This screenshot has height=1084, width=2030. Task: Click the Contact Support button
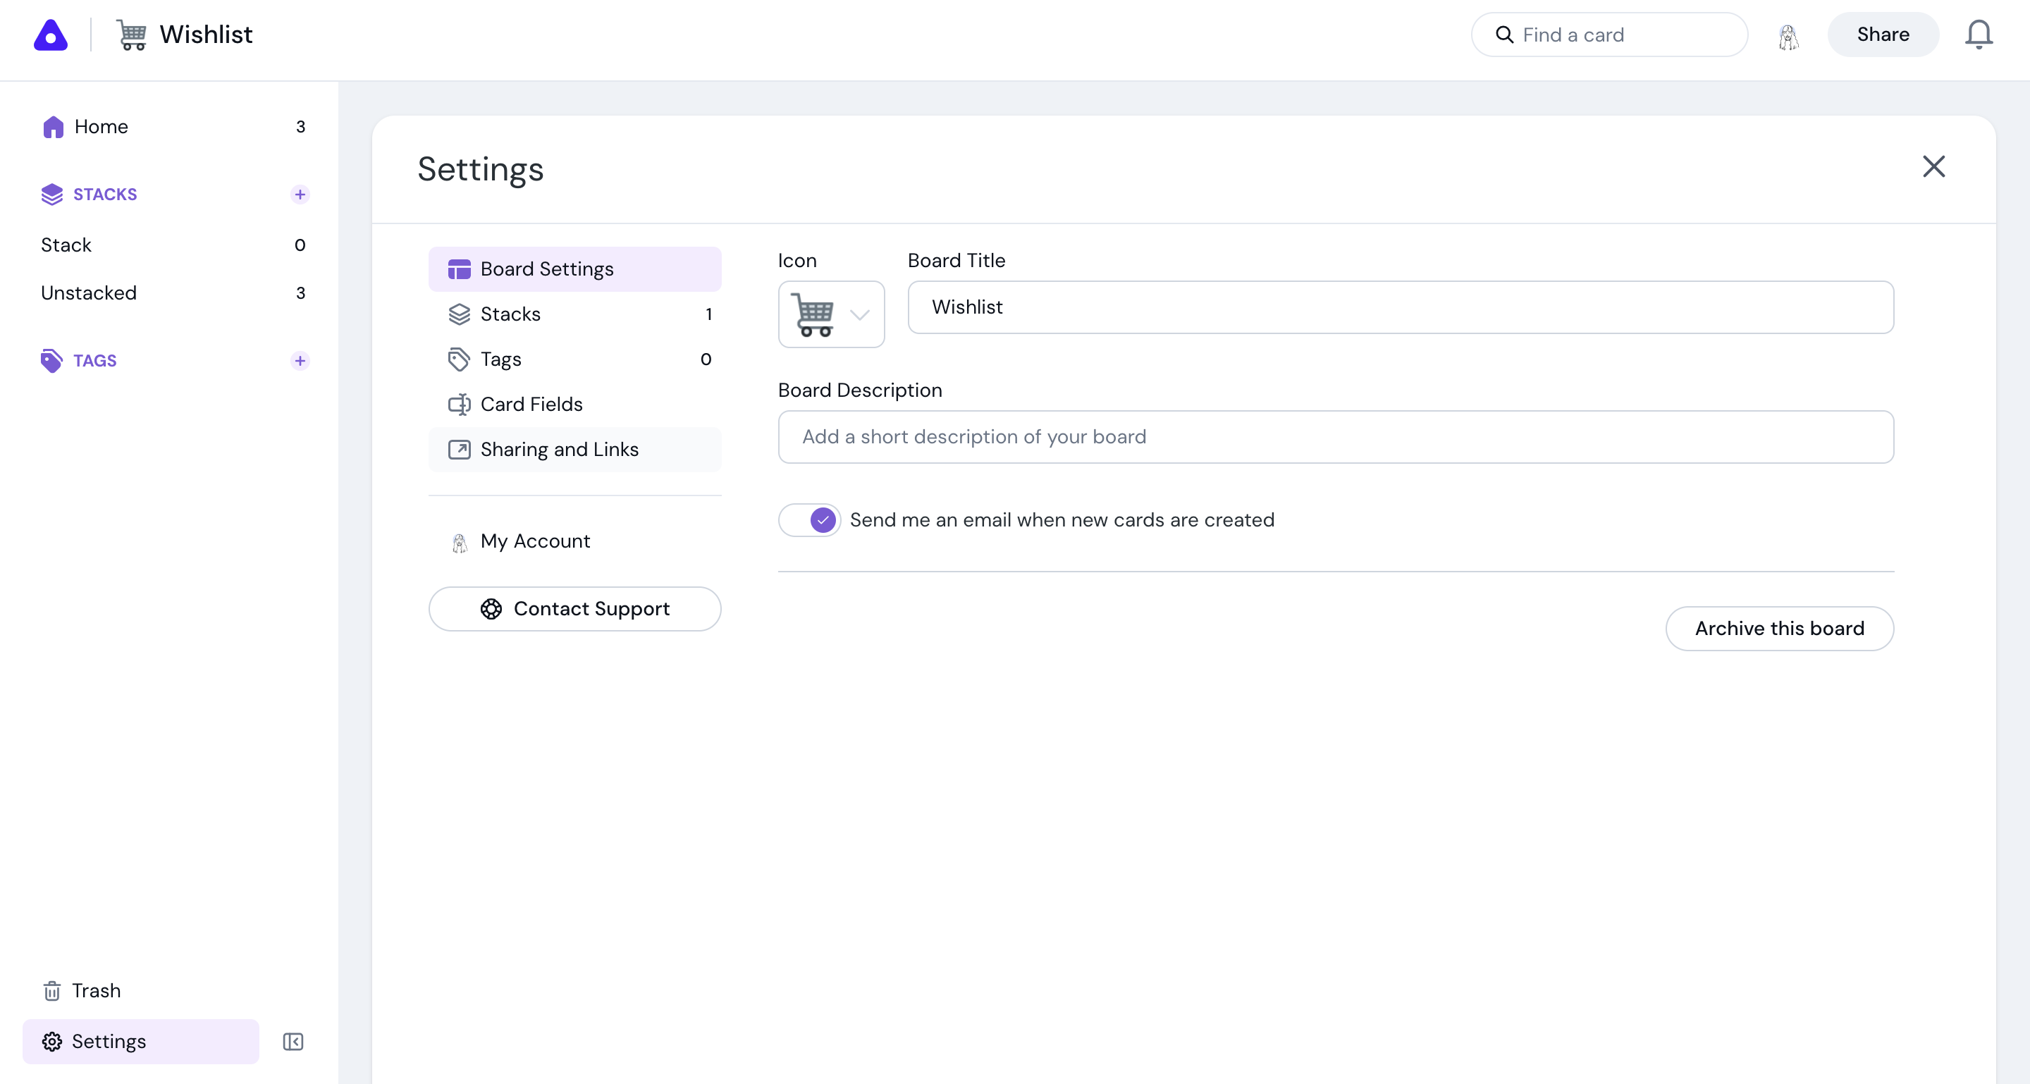coord(574,608)
